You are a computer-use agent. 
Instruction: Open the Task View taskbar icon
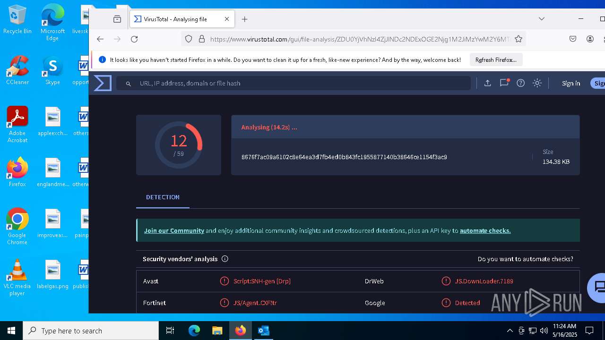tap(170, 331)
